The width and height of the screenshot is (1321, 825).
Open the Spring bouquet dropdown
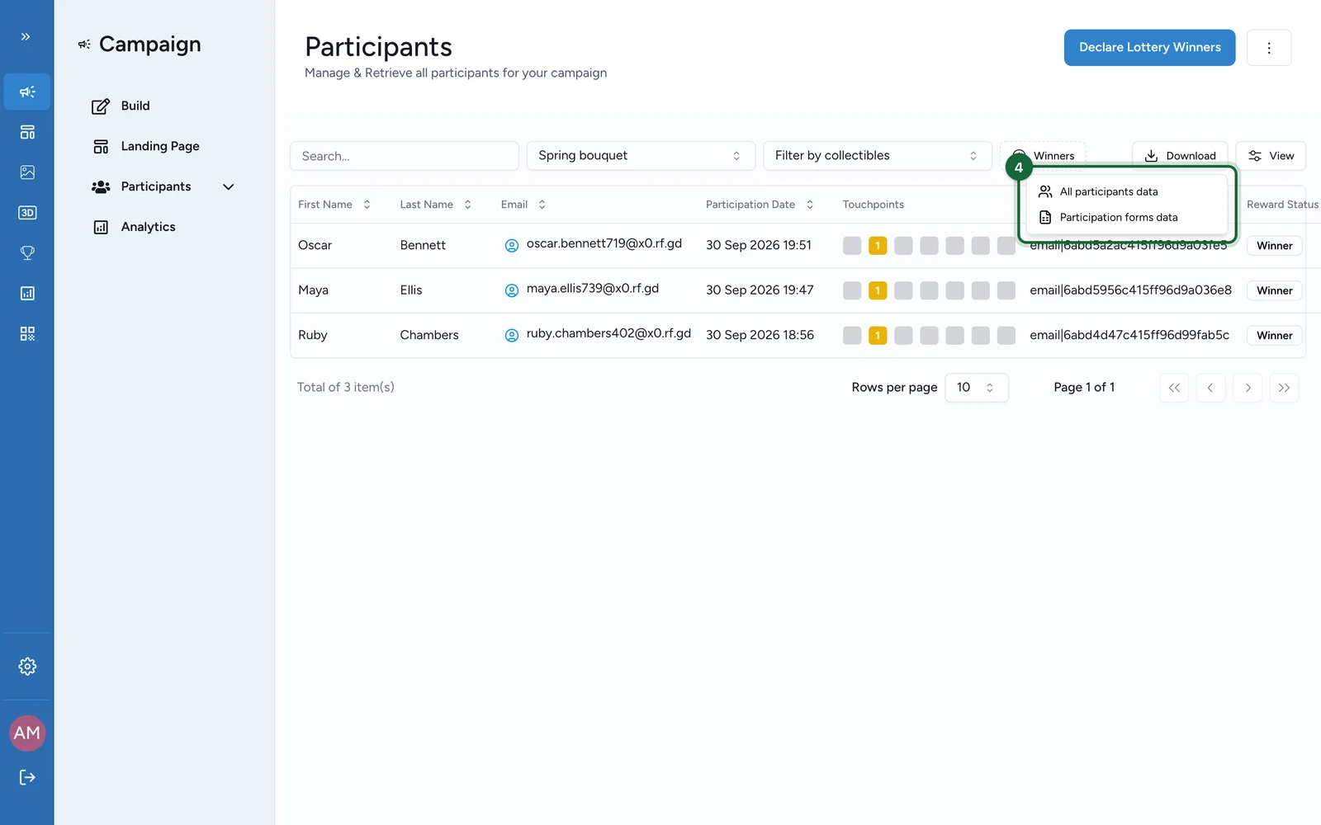[641, 156]
